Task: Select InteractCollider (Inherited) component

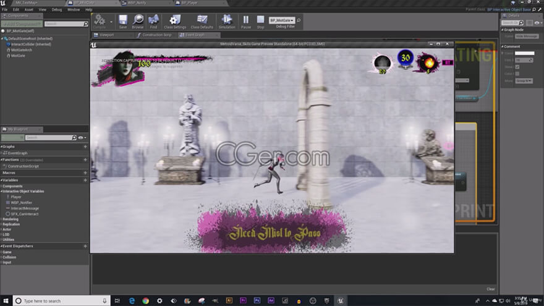Action: (x=31, y=45)
